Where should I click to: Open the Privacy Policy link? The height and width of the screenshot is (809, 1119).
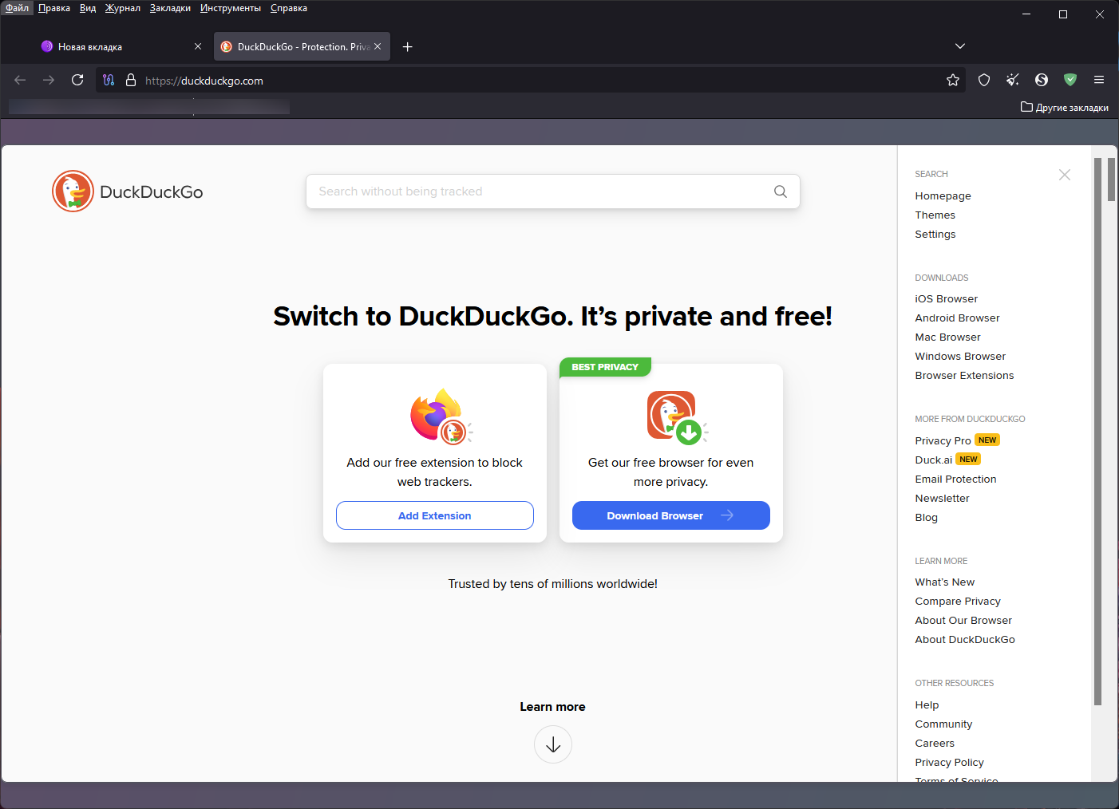pyautogui.click(x=949, y=763)
